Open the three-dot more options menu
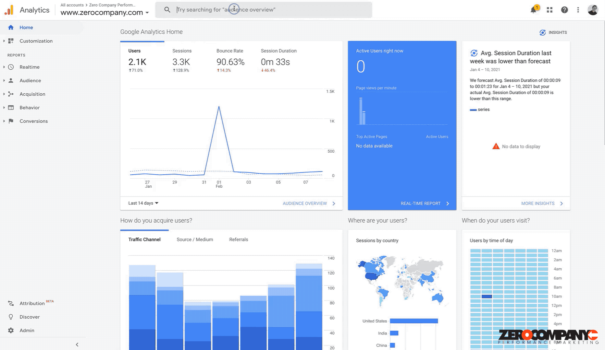 pyautogui.click(x=578, y=10)
